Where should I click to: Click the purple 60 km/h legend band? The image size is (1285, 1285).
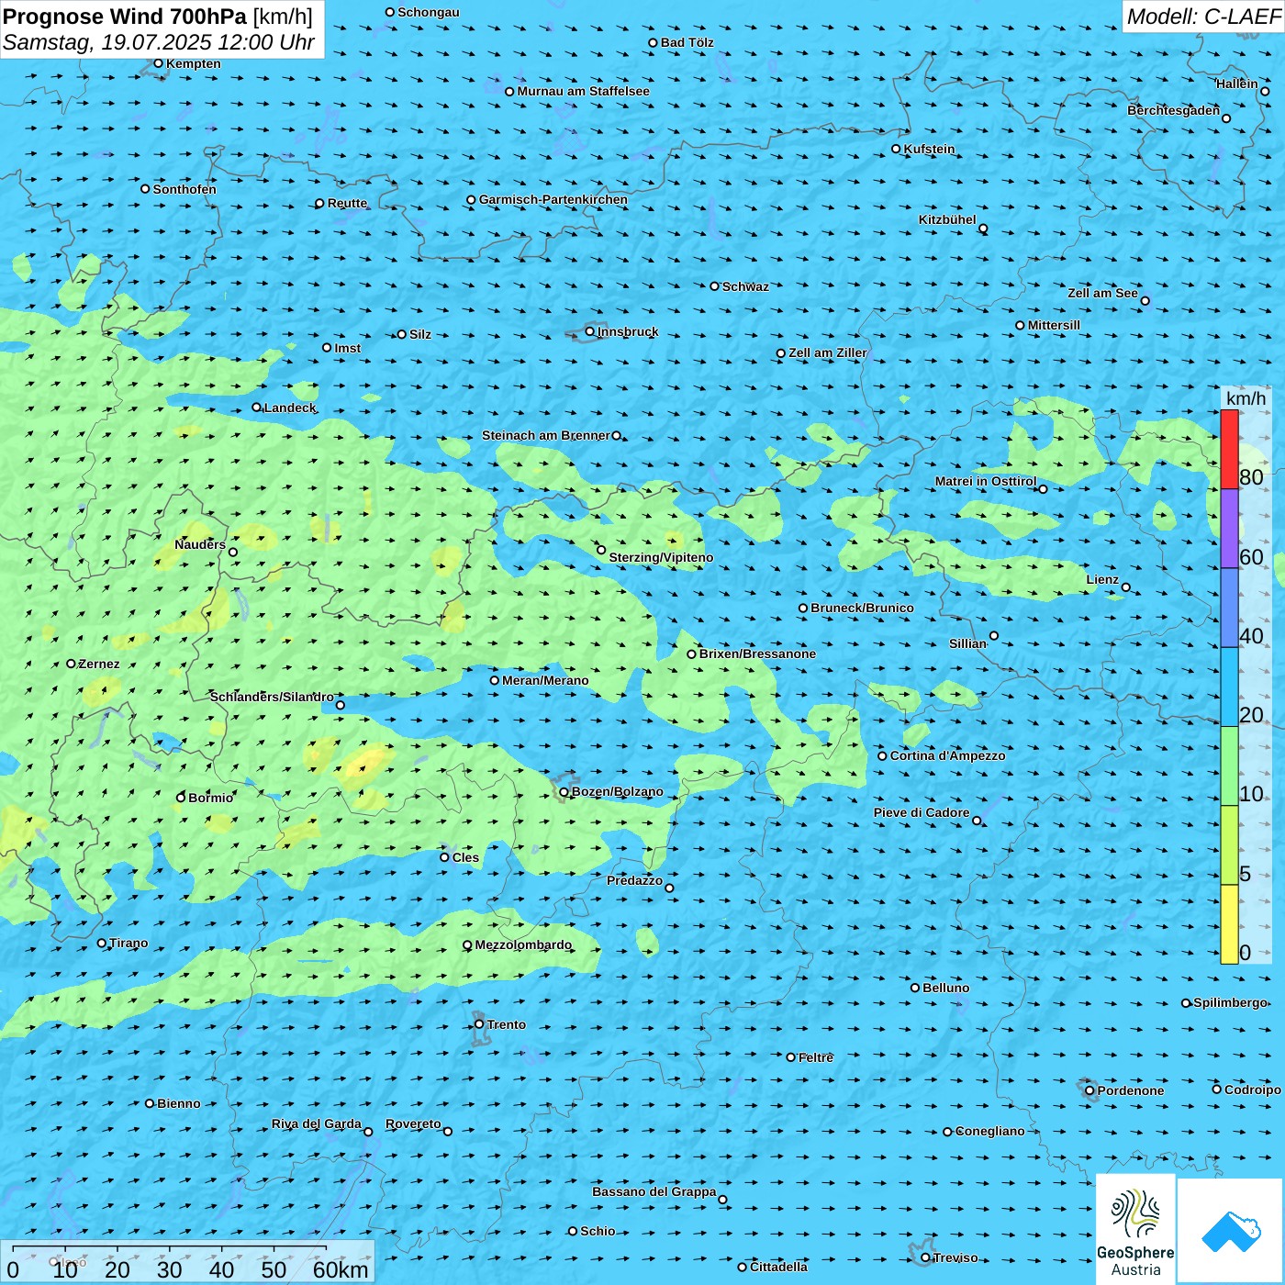[x=1229, y=528]
